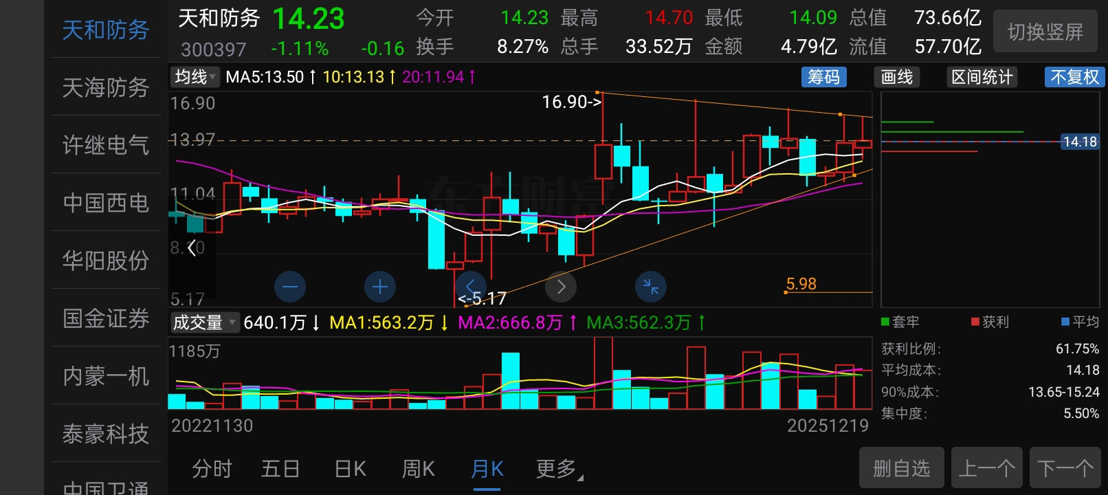Screen dimensions: 1108x495
Task: Tap the stock code 300397
Action: [213, 49]
